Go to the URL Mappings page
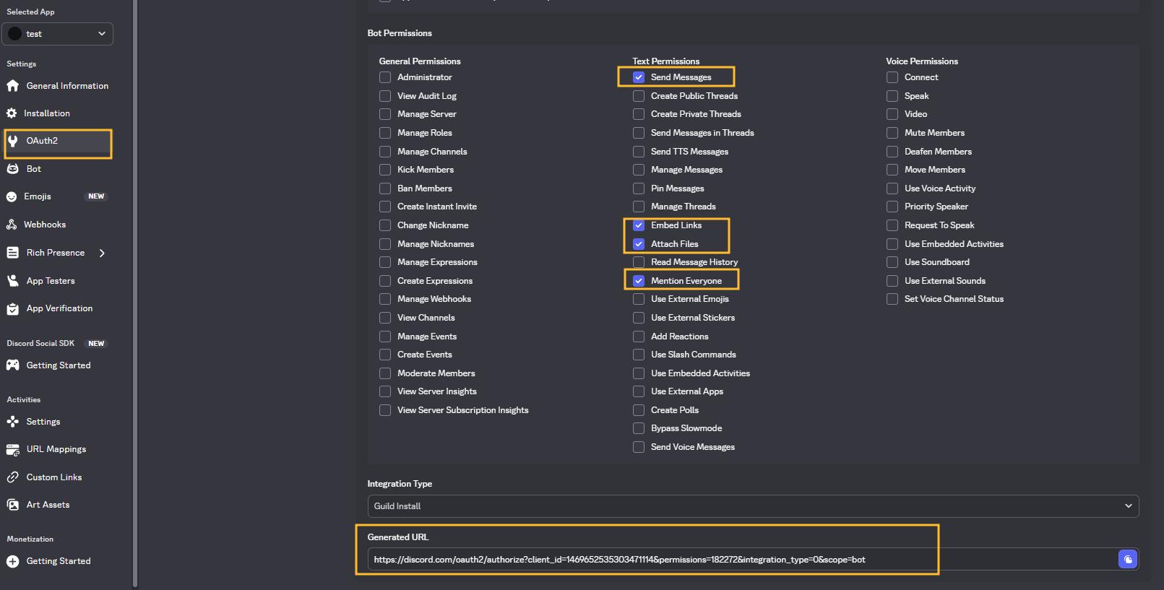Image resolution: width=1164 pixels, height=590 pixels. (56, 449)
